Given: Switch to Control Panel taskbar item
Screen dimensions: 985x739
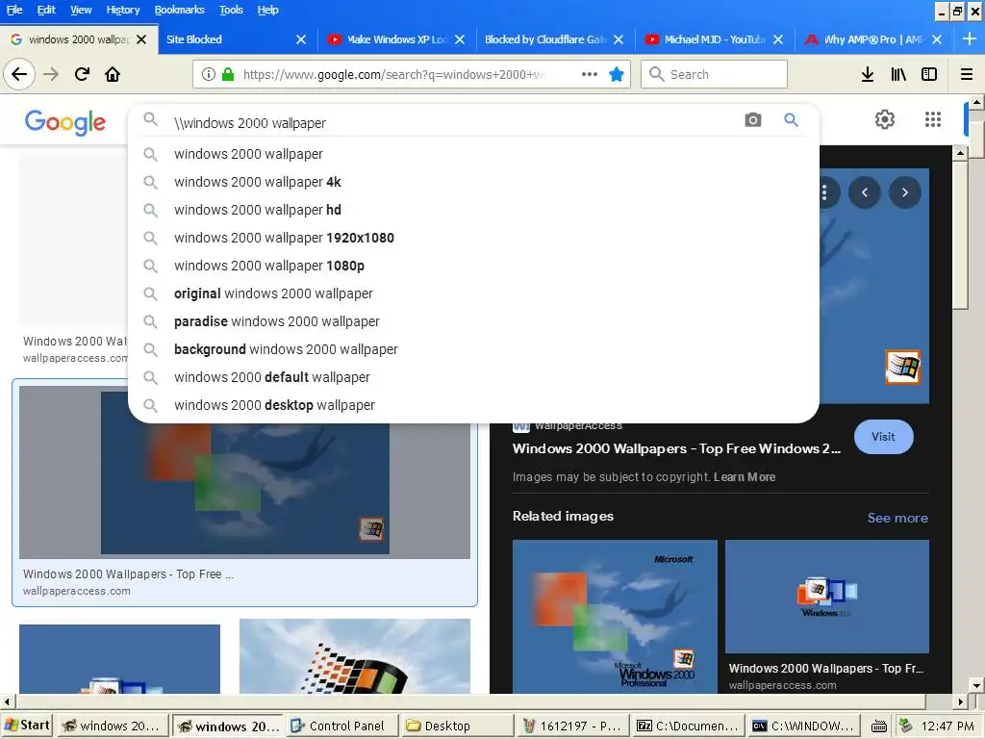Looking at the screenshot, I should [341, 726].
